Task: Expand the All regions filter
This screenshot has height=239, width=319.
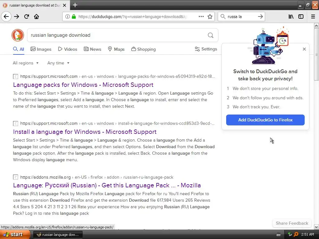Action: coord(26,63)
